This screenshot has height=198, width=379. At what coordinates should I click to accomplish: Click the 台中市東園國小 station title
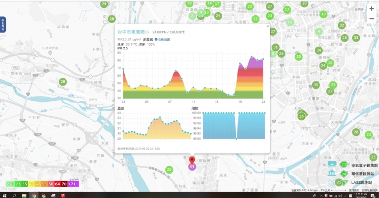[133, 32]
